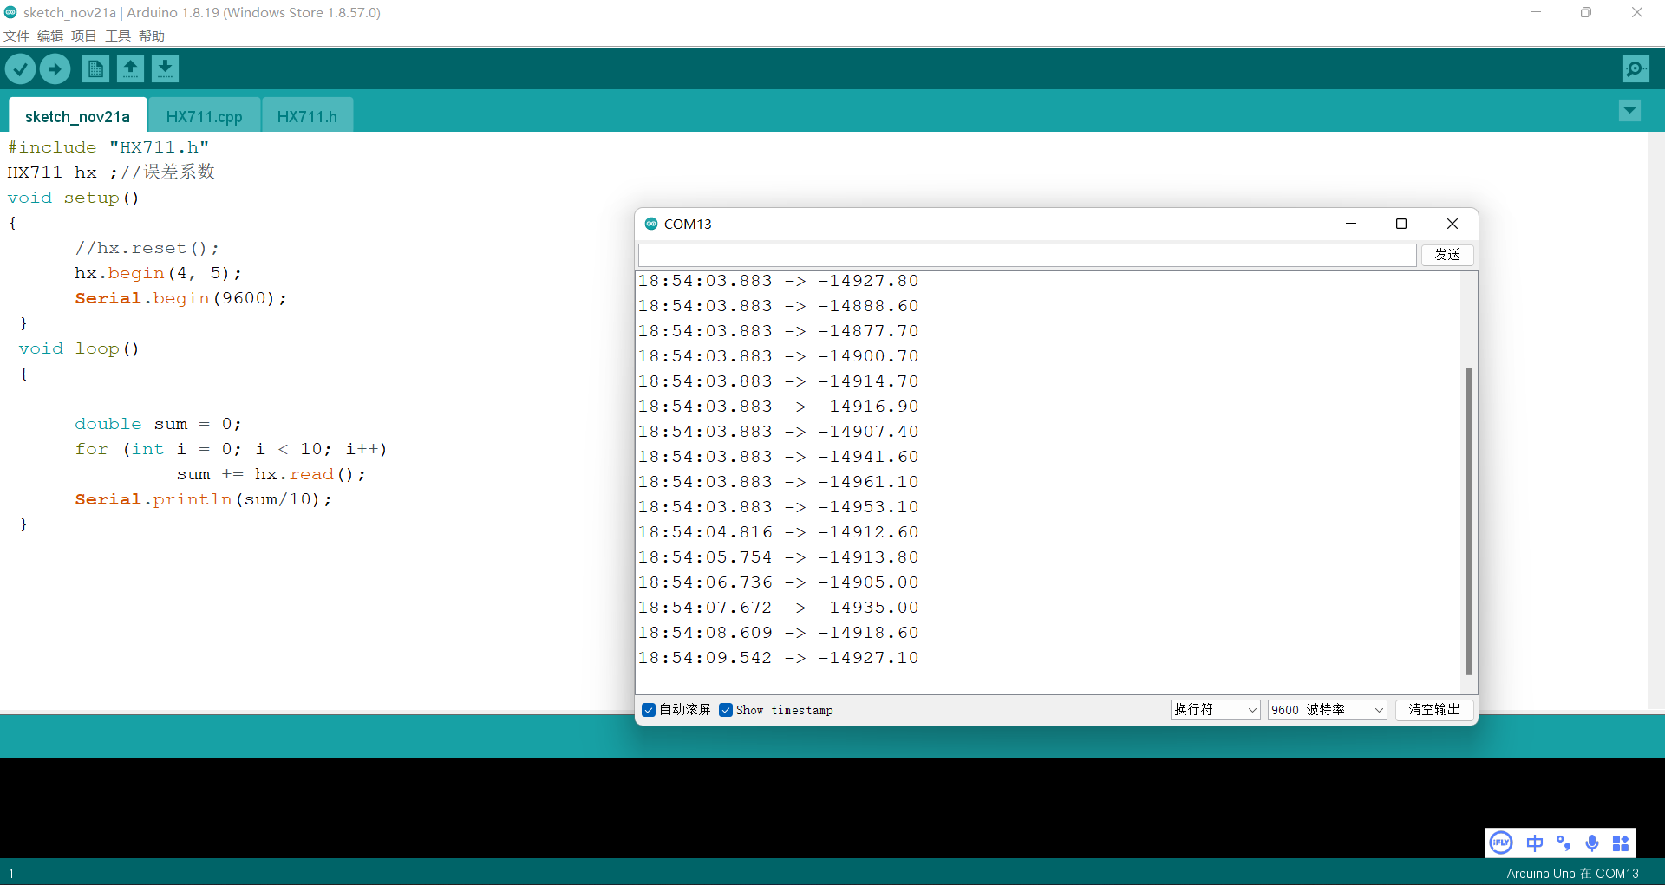Image resolution: width=1665 pixels, height=885 pixels.
Task: Click the void loop() line
Action: pyautogui.click(x=79, y=348)
